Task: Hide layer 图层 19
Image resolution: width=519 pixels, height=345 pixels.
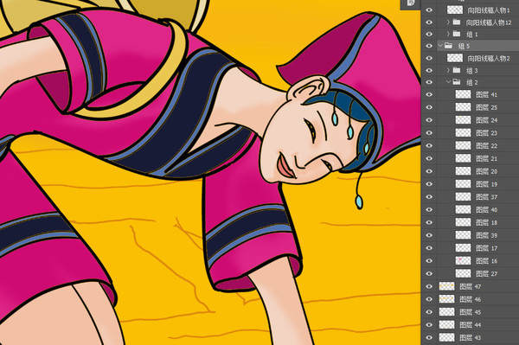Action: 429,184
